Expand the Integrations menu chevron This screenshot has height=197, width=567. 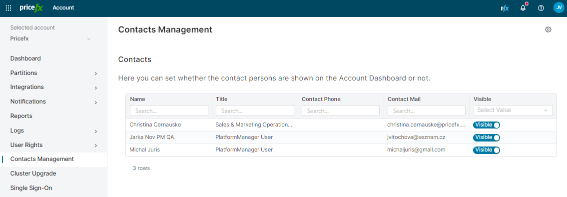tap(96, 88)
